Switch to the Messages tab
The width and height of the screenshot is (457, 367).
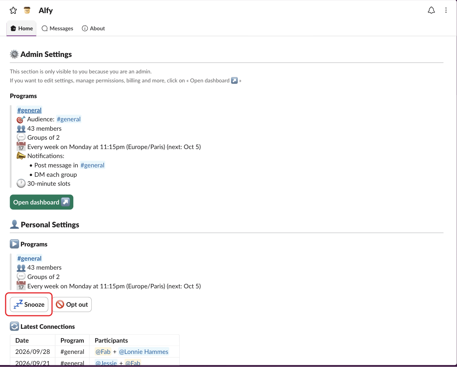click(57, 28)
